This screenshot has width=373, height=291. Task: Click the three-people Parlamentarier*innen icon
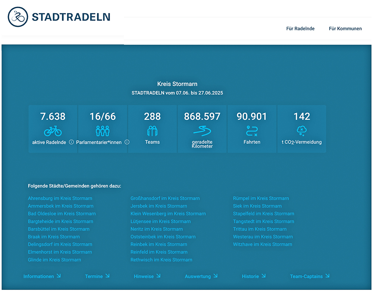(103, 131)
